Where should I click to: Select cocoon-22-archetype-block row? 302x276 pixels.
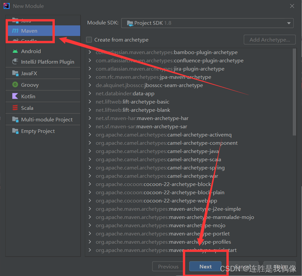[x=189, y=184]
